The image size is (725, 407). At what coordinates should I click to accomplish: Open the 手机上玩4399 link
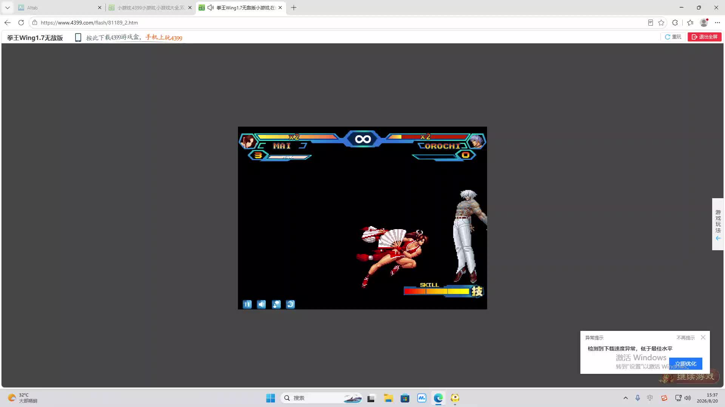[x=164, y=37]
